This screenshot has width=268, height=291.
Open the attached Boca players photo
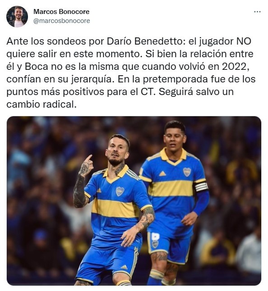[134, 201]
